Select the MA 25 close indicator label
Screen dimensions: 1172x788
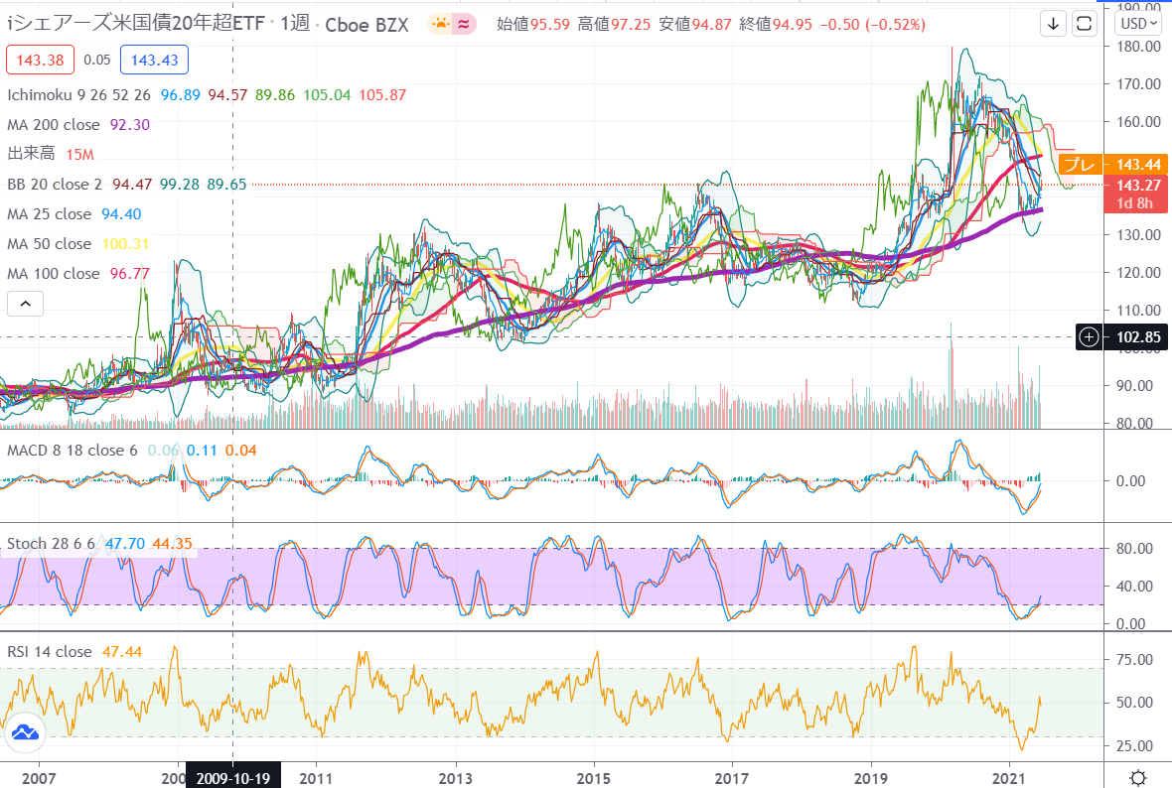click(50, 214)
